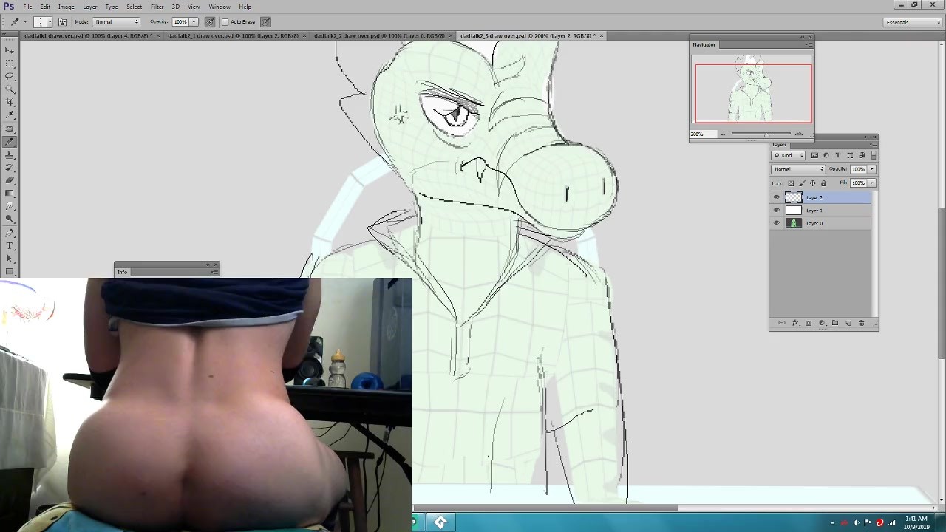The image size is (946, 532).
Task: Select the Clone Stamp tool
Action: [10, 154]
